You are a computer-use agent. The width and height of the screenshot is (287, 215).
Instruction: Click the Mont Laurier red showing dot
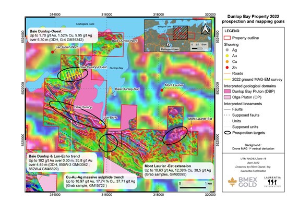tap(162, 90)
